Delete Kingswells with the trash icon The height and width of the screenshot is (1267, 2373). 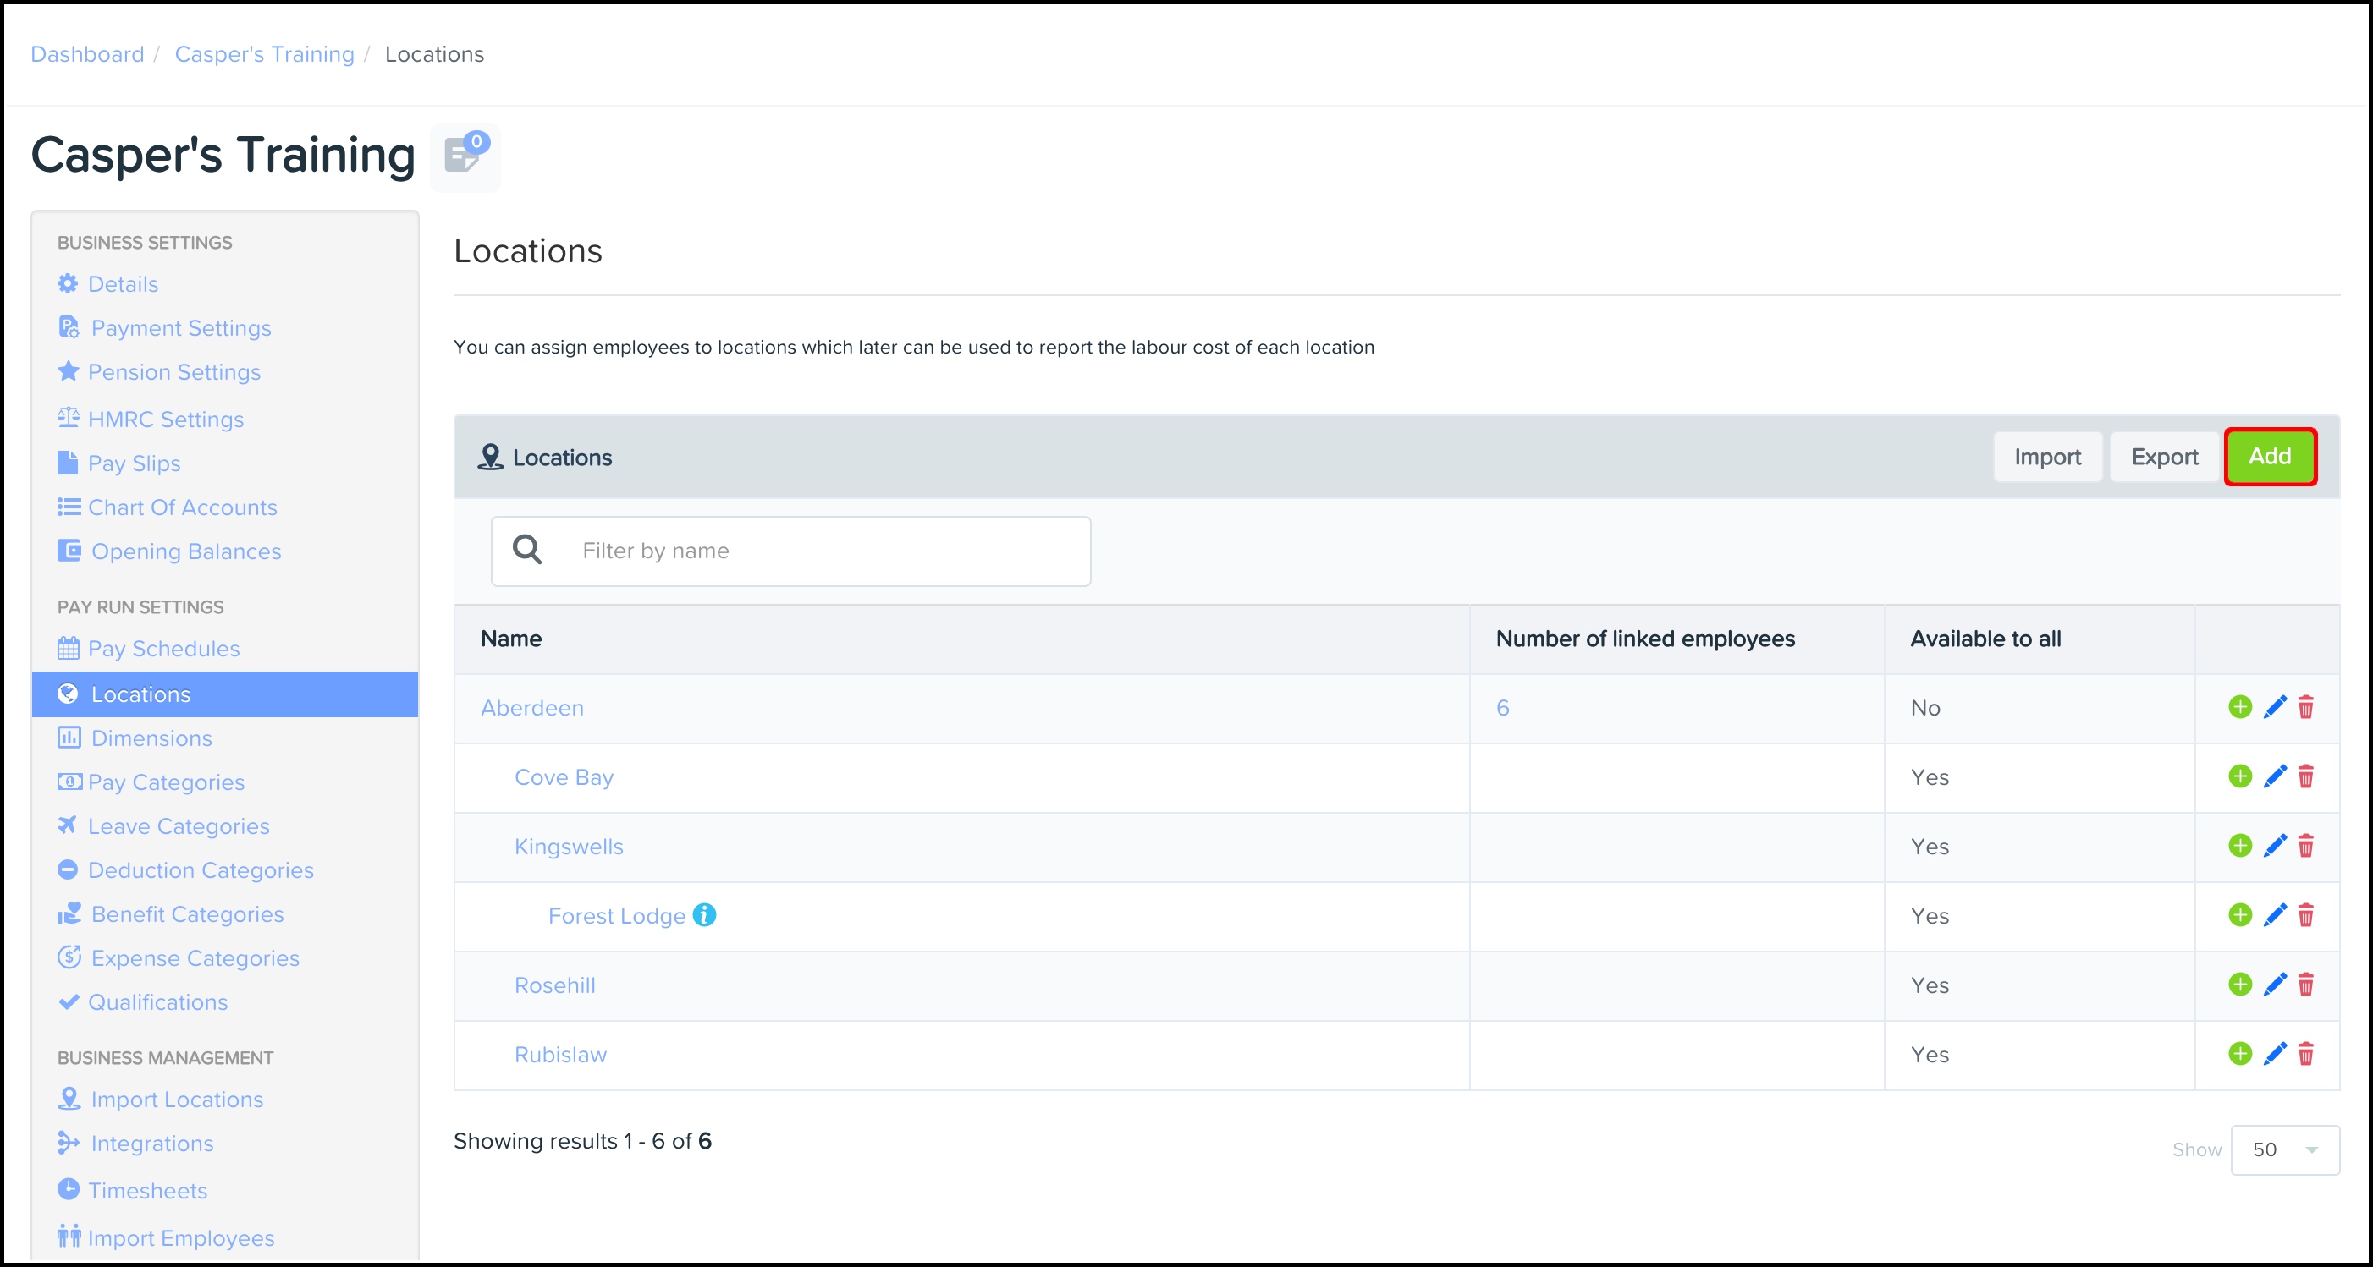click(x=2304, y=846)
